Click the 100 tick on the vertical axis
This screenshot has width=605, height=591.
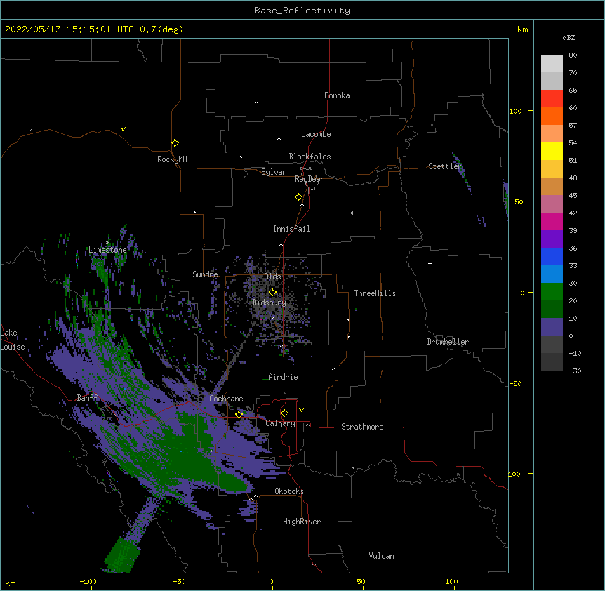(515, 111)
